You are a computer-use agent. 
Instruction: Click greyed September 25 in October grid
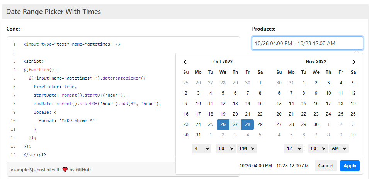click(x=186, y=83)
